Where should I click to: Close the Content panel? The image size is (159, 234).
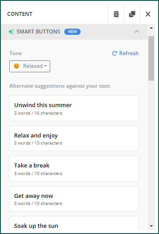coord(148,14)
